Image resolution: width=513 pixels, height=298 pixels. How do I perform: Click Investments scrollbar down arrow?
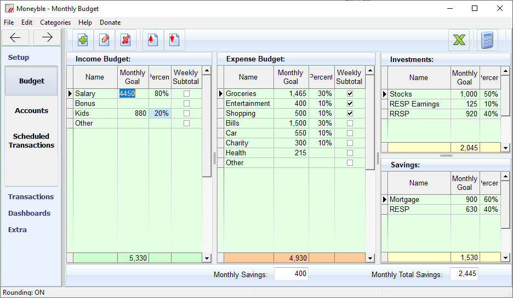[505, 148]
